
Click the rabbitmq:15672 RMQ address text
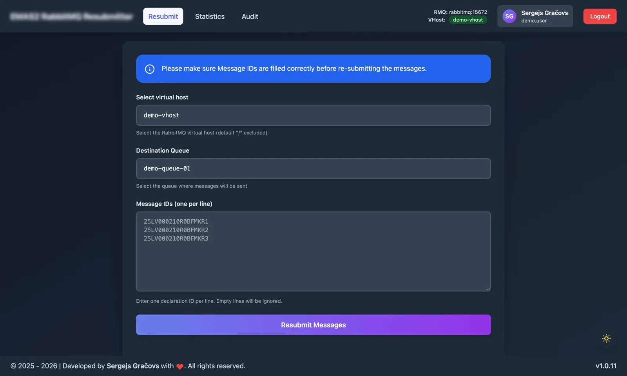[468, 12]
